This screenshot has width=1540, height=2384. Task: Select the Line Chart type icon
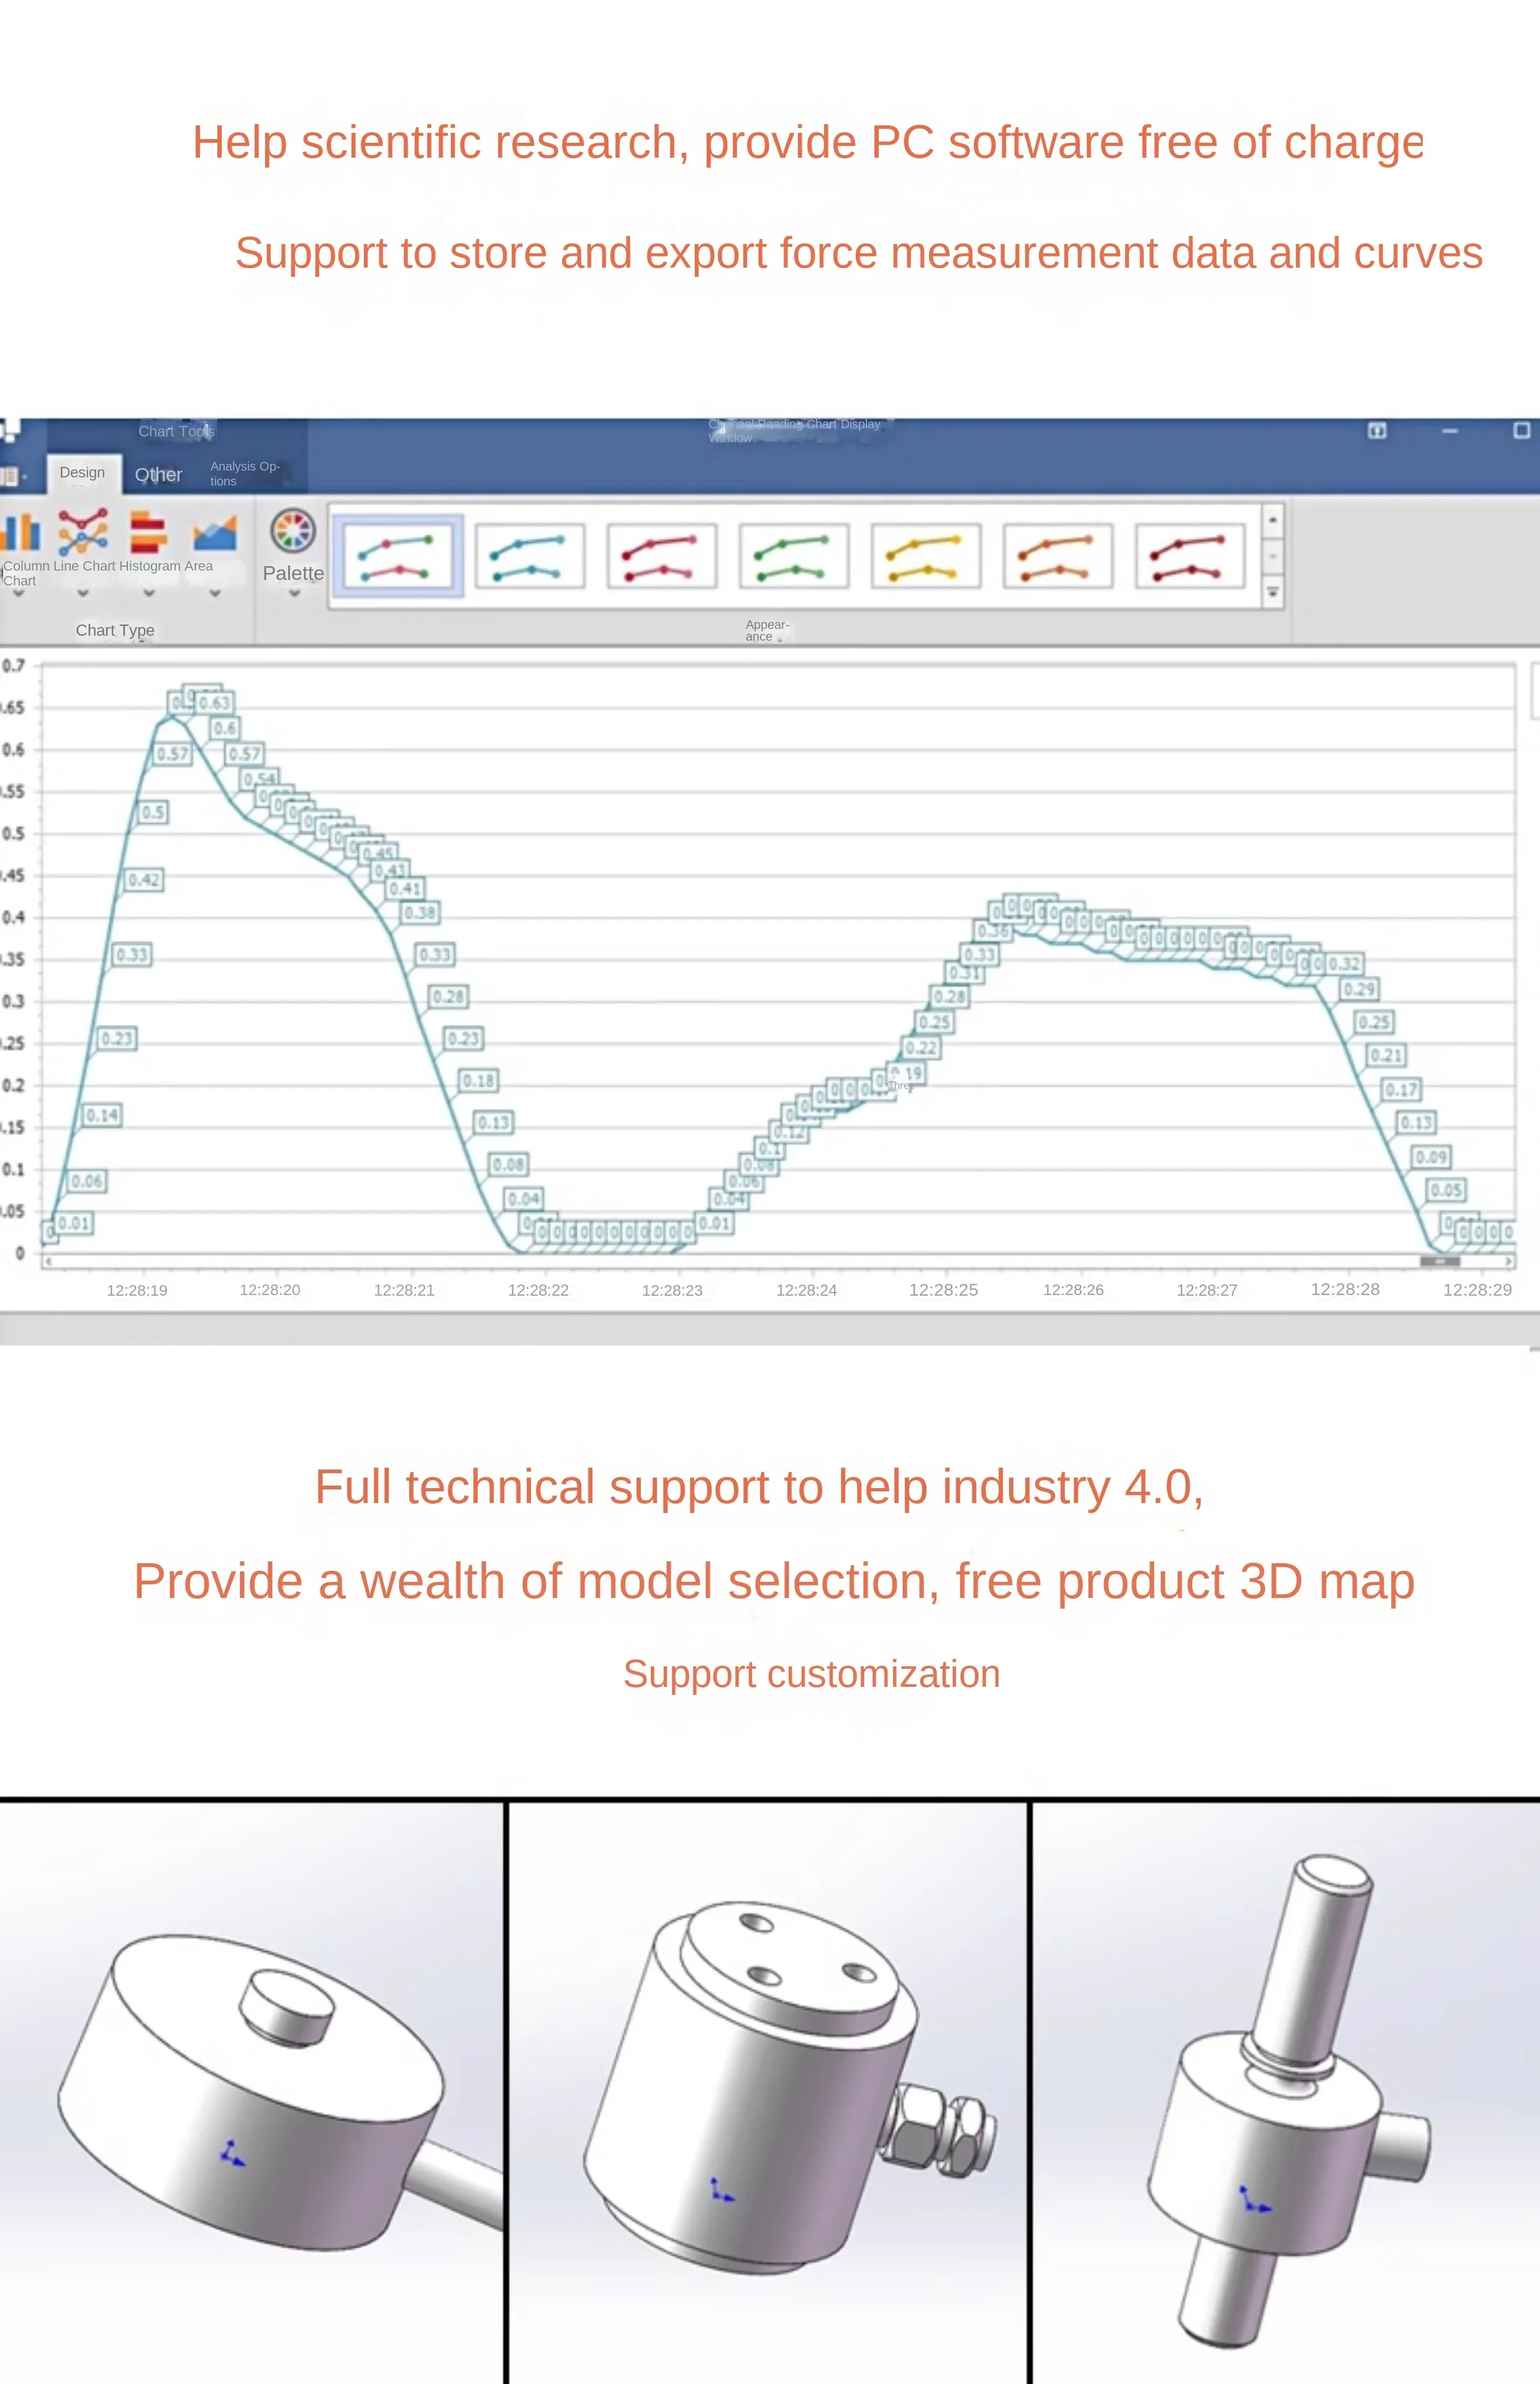tap(83, 532)
